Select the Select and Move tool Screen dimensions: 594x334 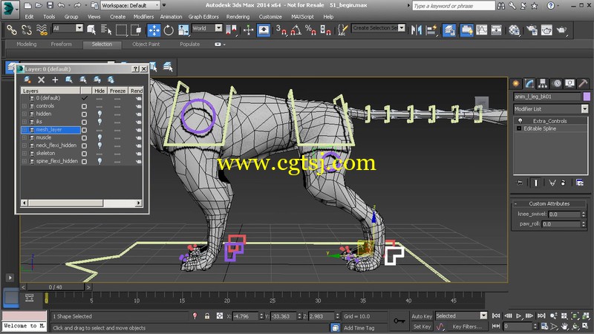pyautogui.click(x=154, y=30)
